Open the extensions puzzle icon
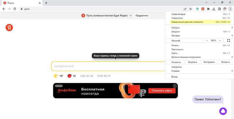234x119 pixels. pyautogui.click(x=208, y=9)
